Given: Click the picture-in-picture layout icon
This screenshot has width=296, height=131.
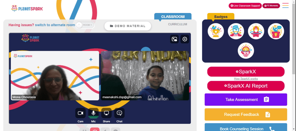Looking at the screenshot, I should pyautogui.click(x=174, y=39).
